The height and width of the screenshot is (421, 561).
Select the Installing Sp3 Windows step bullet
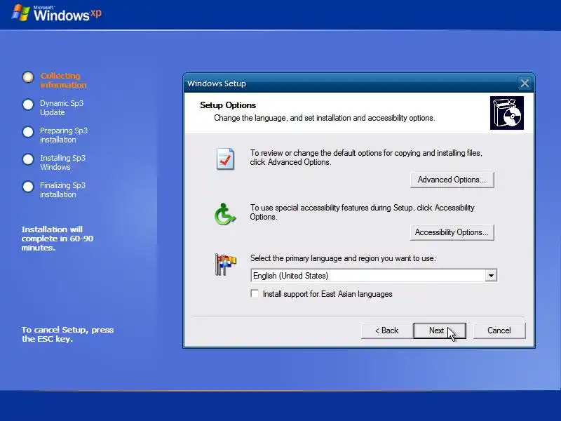(28, 159)
